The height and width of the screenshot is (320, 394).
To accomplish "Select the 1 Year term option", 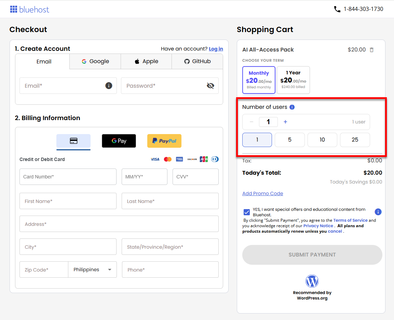I will click(x=293, y=80).
